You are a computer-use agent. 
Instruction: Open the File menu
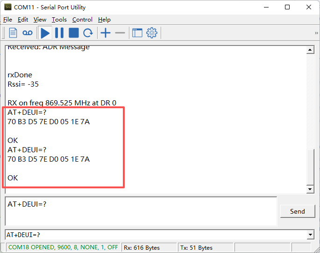coord(8,20)
